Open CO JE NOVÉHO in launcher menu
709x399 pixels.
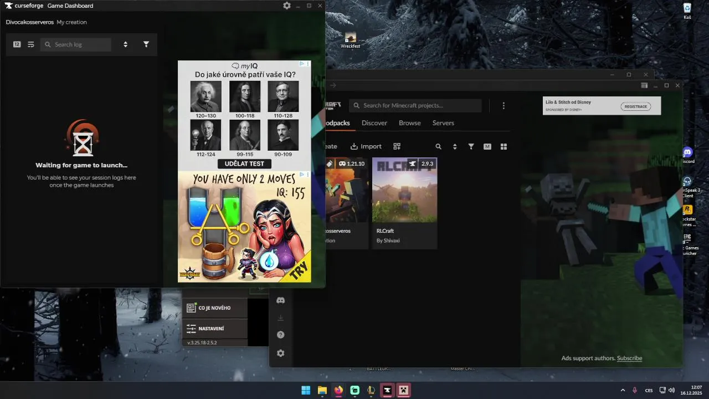pos(214,308)
